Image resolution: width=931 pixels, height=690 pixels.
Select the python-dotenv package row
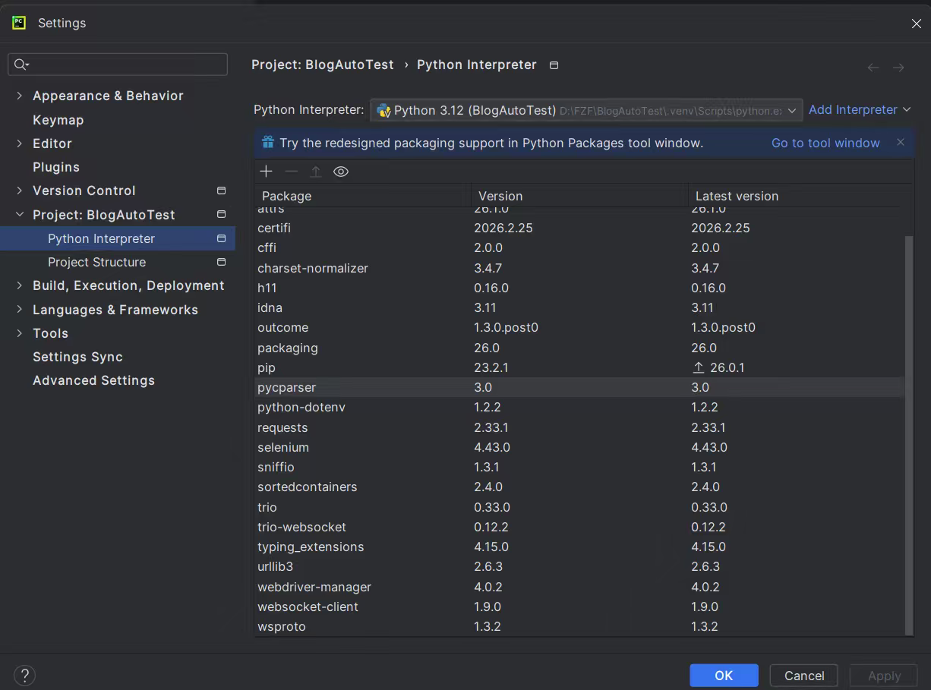[x=579, y=407]
